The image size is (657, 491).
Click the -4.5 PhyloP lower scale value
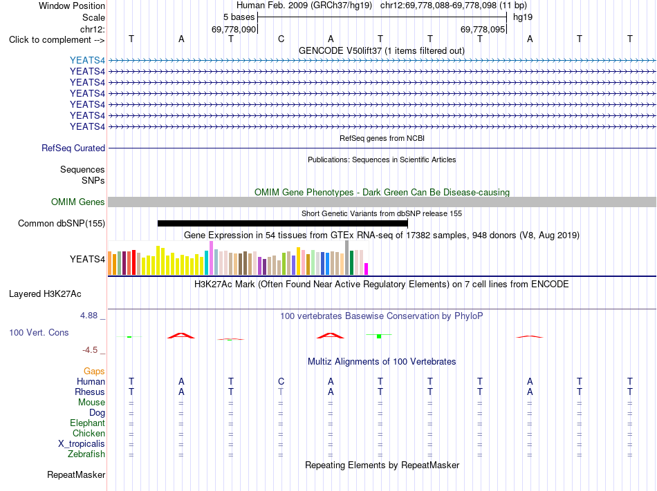[x=90, y=350]
